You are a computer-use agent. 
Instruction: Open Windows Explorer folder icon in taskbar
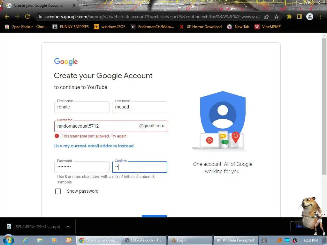pos(40,240)
